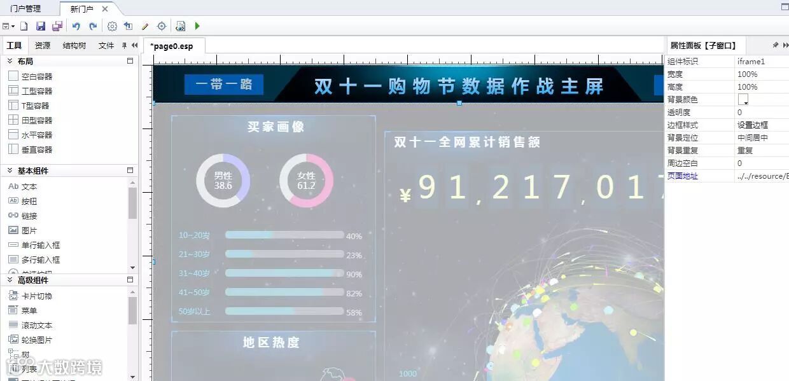
Task: Pick the 图片 basic component
Action: click(23, 230)
